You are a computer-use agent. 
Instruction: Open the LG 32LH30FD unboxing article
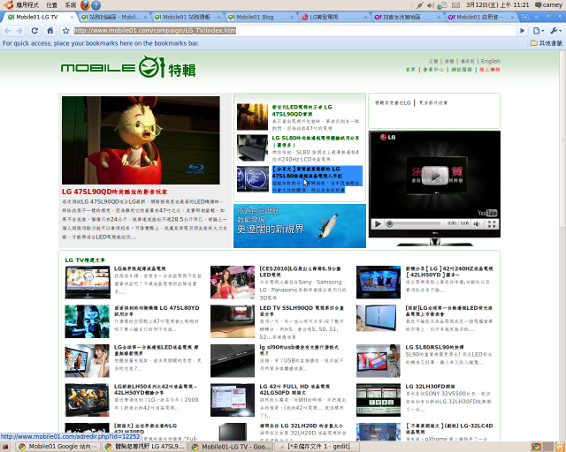430,387
